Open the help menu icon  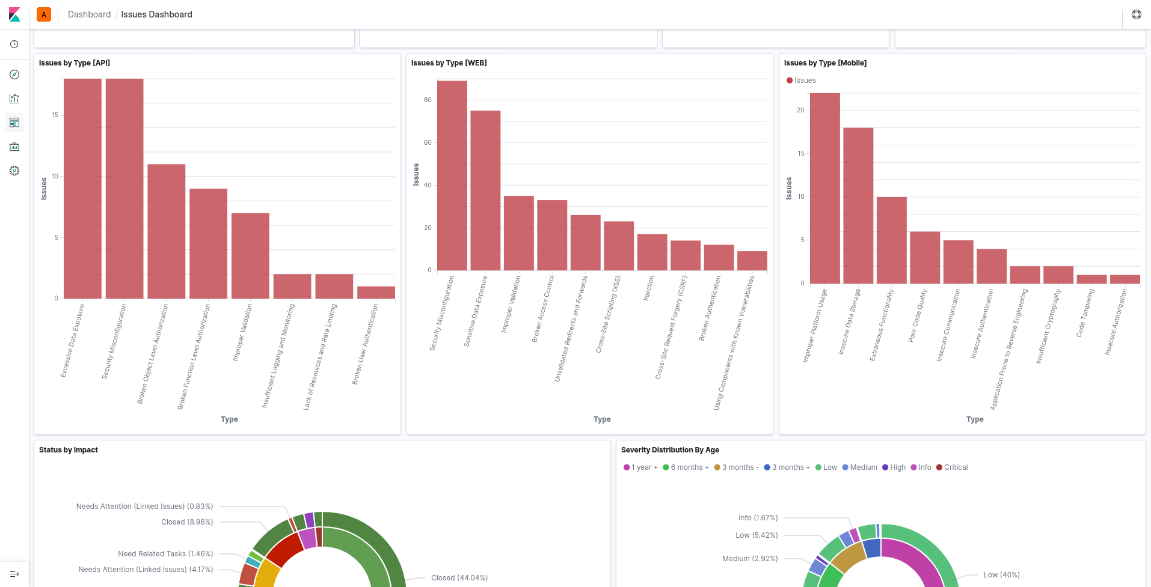1137,14
